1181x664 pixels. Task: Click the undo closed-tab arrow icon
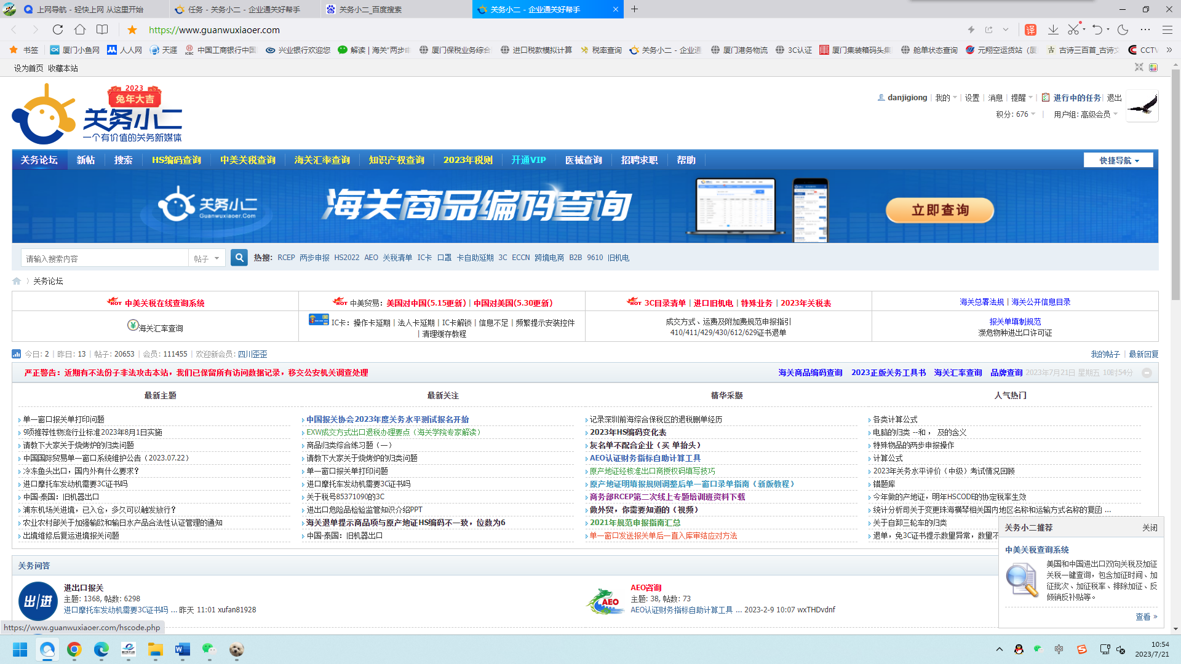(1097, 30)
